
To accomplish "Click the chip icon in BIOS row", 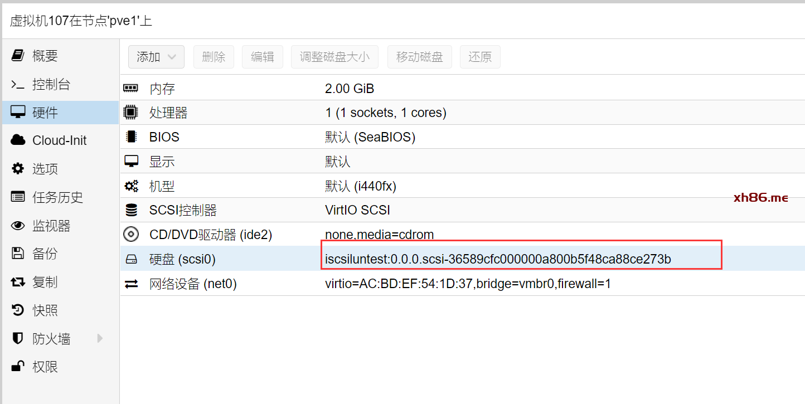I will (x=131, y=137).
